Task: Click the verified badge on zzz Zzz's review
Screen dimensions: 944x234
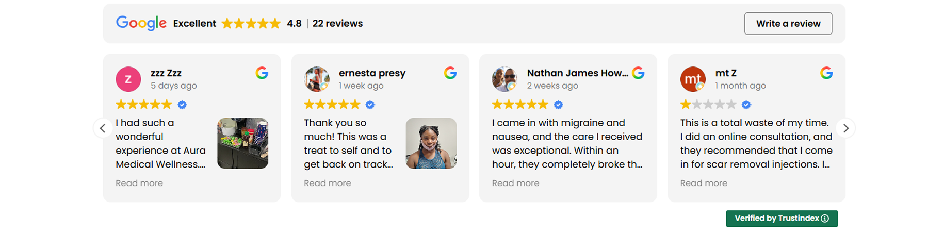Action: [x=182, y=105]
